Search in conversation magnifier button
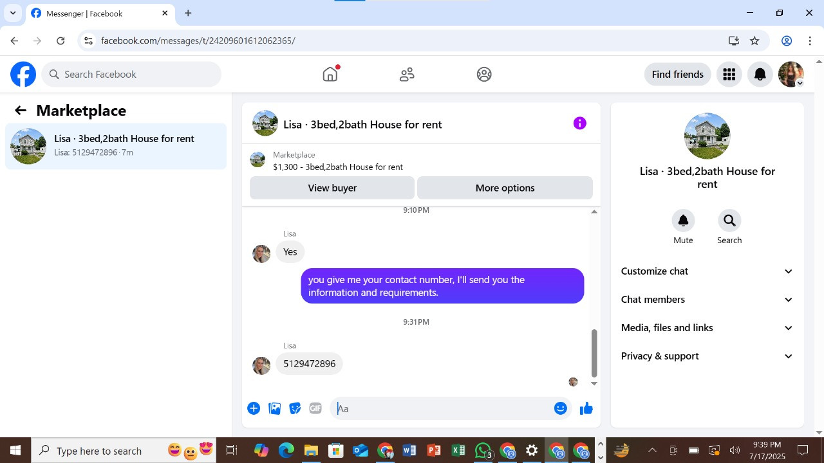The height and width of the screenshot is (463, 824). [729, 221]
